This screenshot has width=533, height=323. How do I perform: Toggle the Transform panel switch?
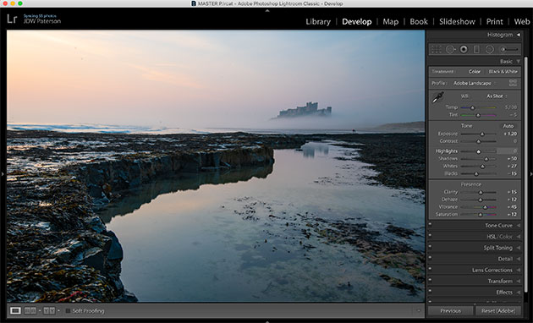pos(430,280)
